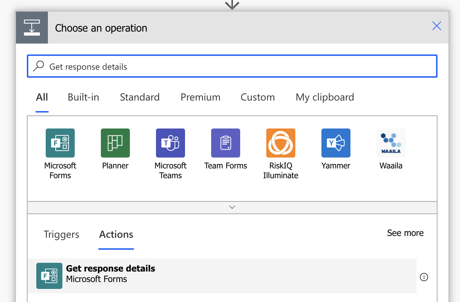Pick the Microsoft Teams connector icon
Image resolution: width=460 pixels, height=302 pixels.
pyautogui.click(x=171, y=143)
